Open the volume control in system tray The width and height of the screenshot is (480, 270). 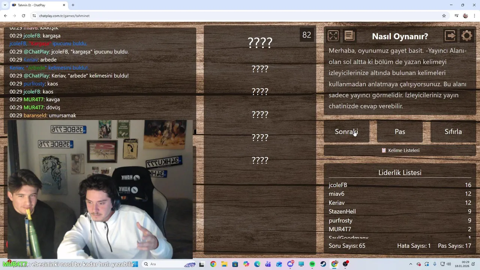click(448, 264)
